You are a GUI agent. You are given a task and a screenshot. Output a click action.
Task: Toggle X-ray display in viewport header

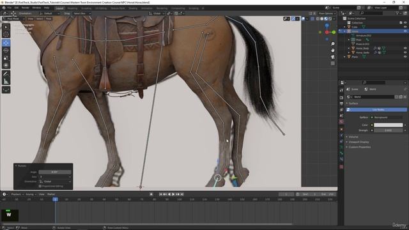tap(313, 19)
